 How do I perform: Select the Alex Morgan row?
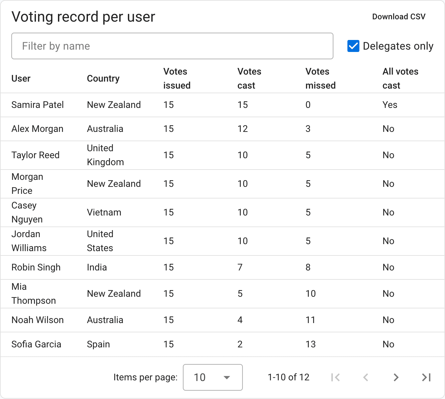pyautogui.click(x=222, y=129)
